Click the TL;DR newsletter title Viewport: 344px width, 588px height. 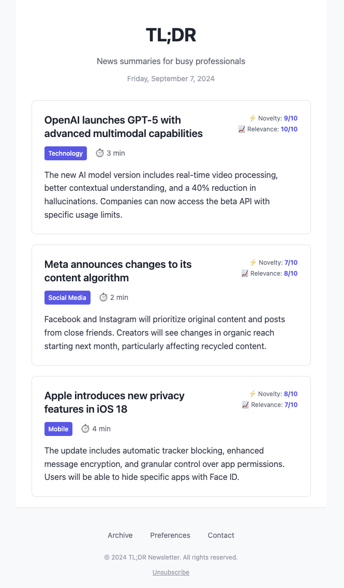(x=171, y=35)
